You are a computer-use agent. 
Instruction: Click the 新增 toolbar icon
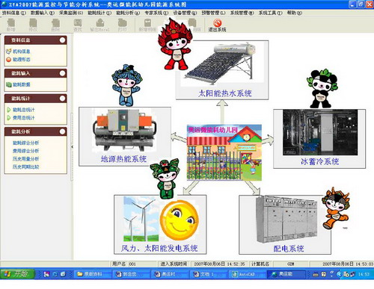tap(11, 25)
